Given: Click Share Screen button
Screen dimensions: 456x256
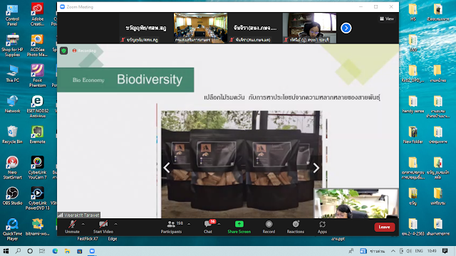Looking at the screenshot, I should coord(239,227).
